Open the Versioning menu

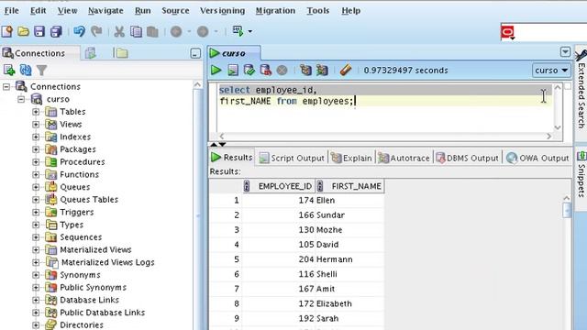pos(222,10)
